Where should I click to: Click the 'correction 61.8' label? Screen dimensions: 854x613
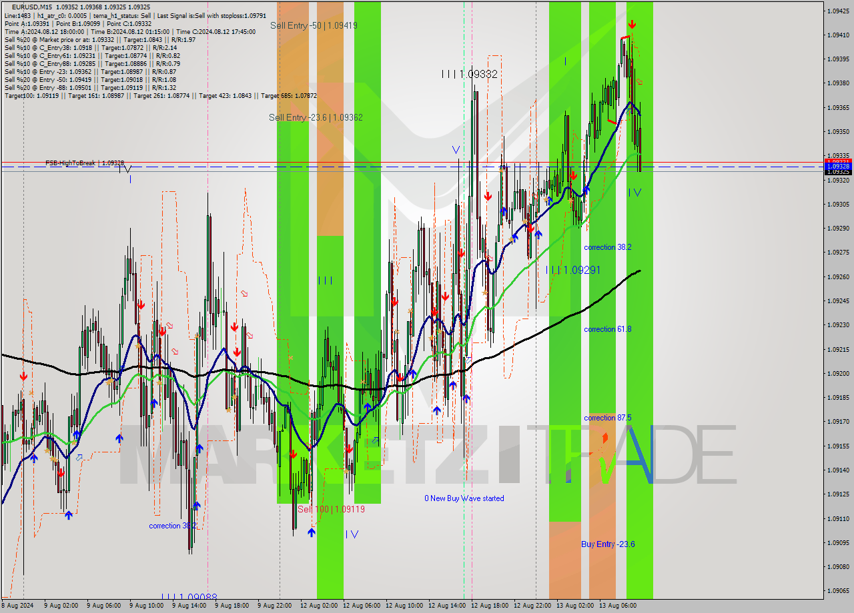(x=608, y=329)
